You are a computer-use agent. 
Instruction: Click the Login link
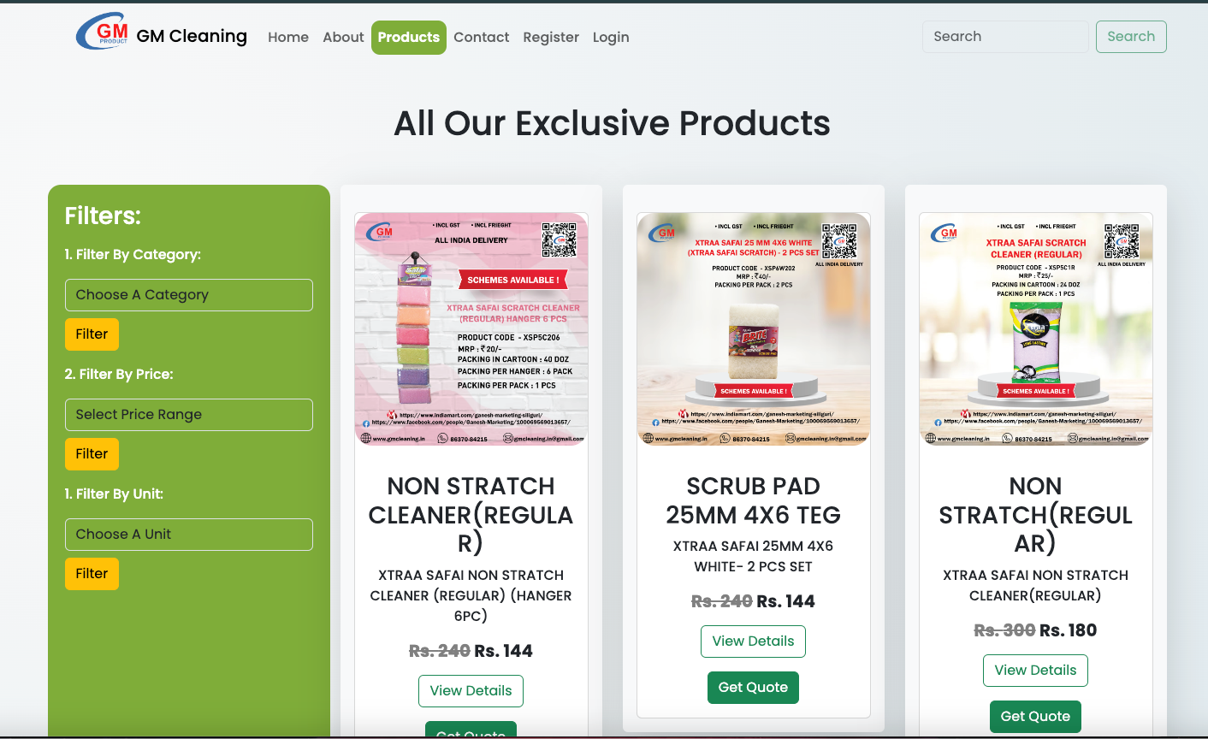coord(611,38)
